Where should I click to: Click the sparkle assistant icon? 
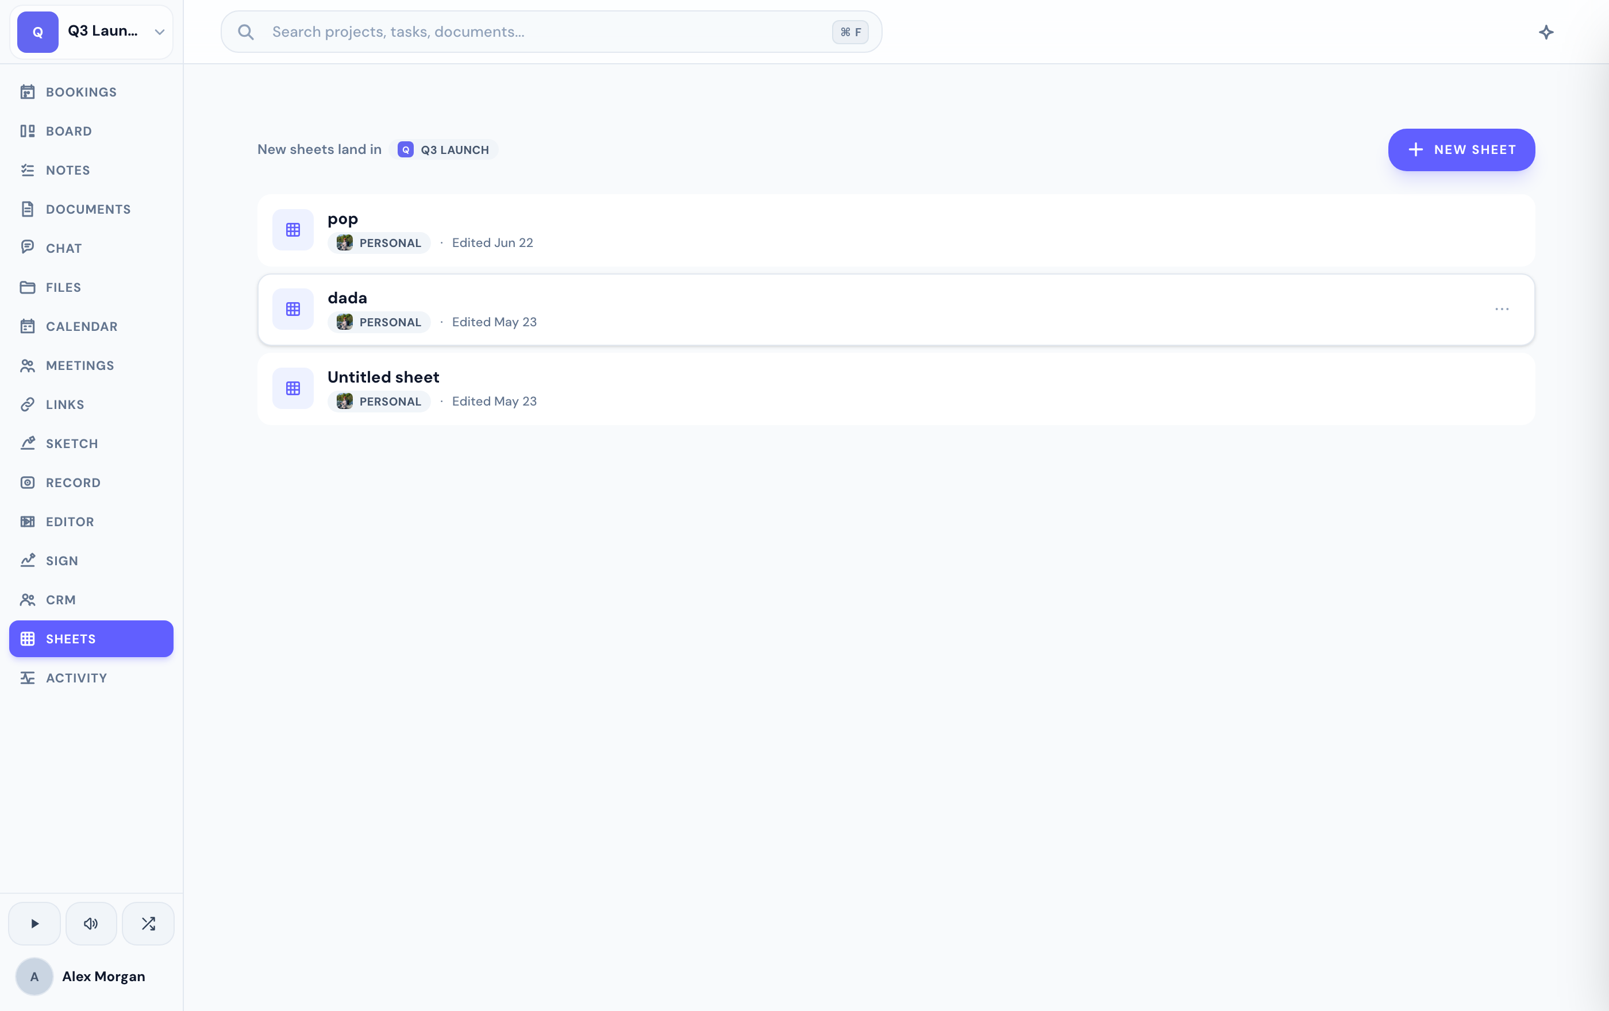coord(1546,32)
